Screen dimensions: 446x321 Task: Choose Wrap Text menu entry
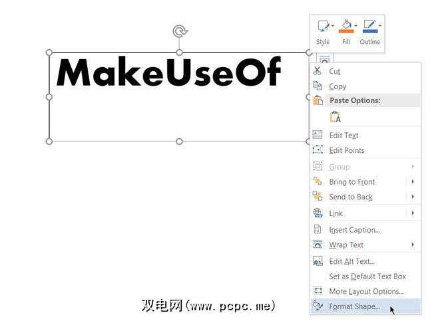(365, 245)
